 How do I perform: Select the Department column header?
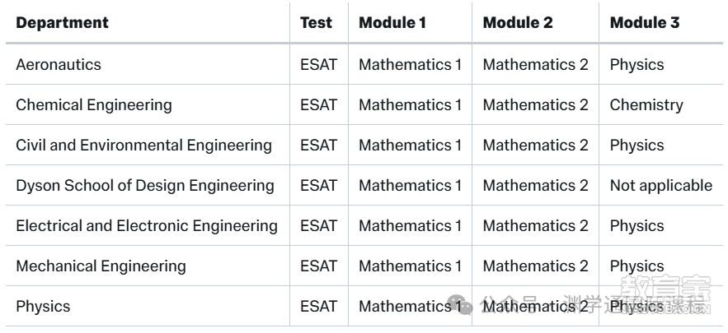coord(62,22)
